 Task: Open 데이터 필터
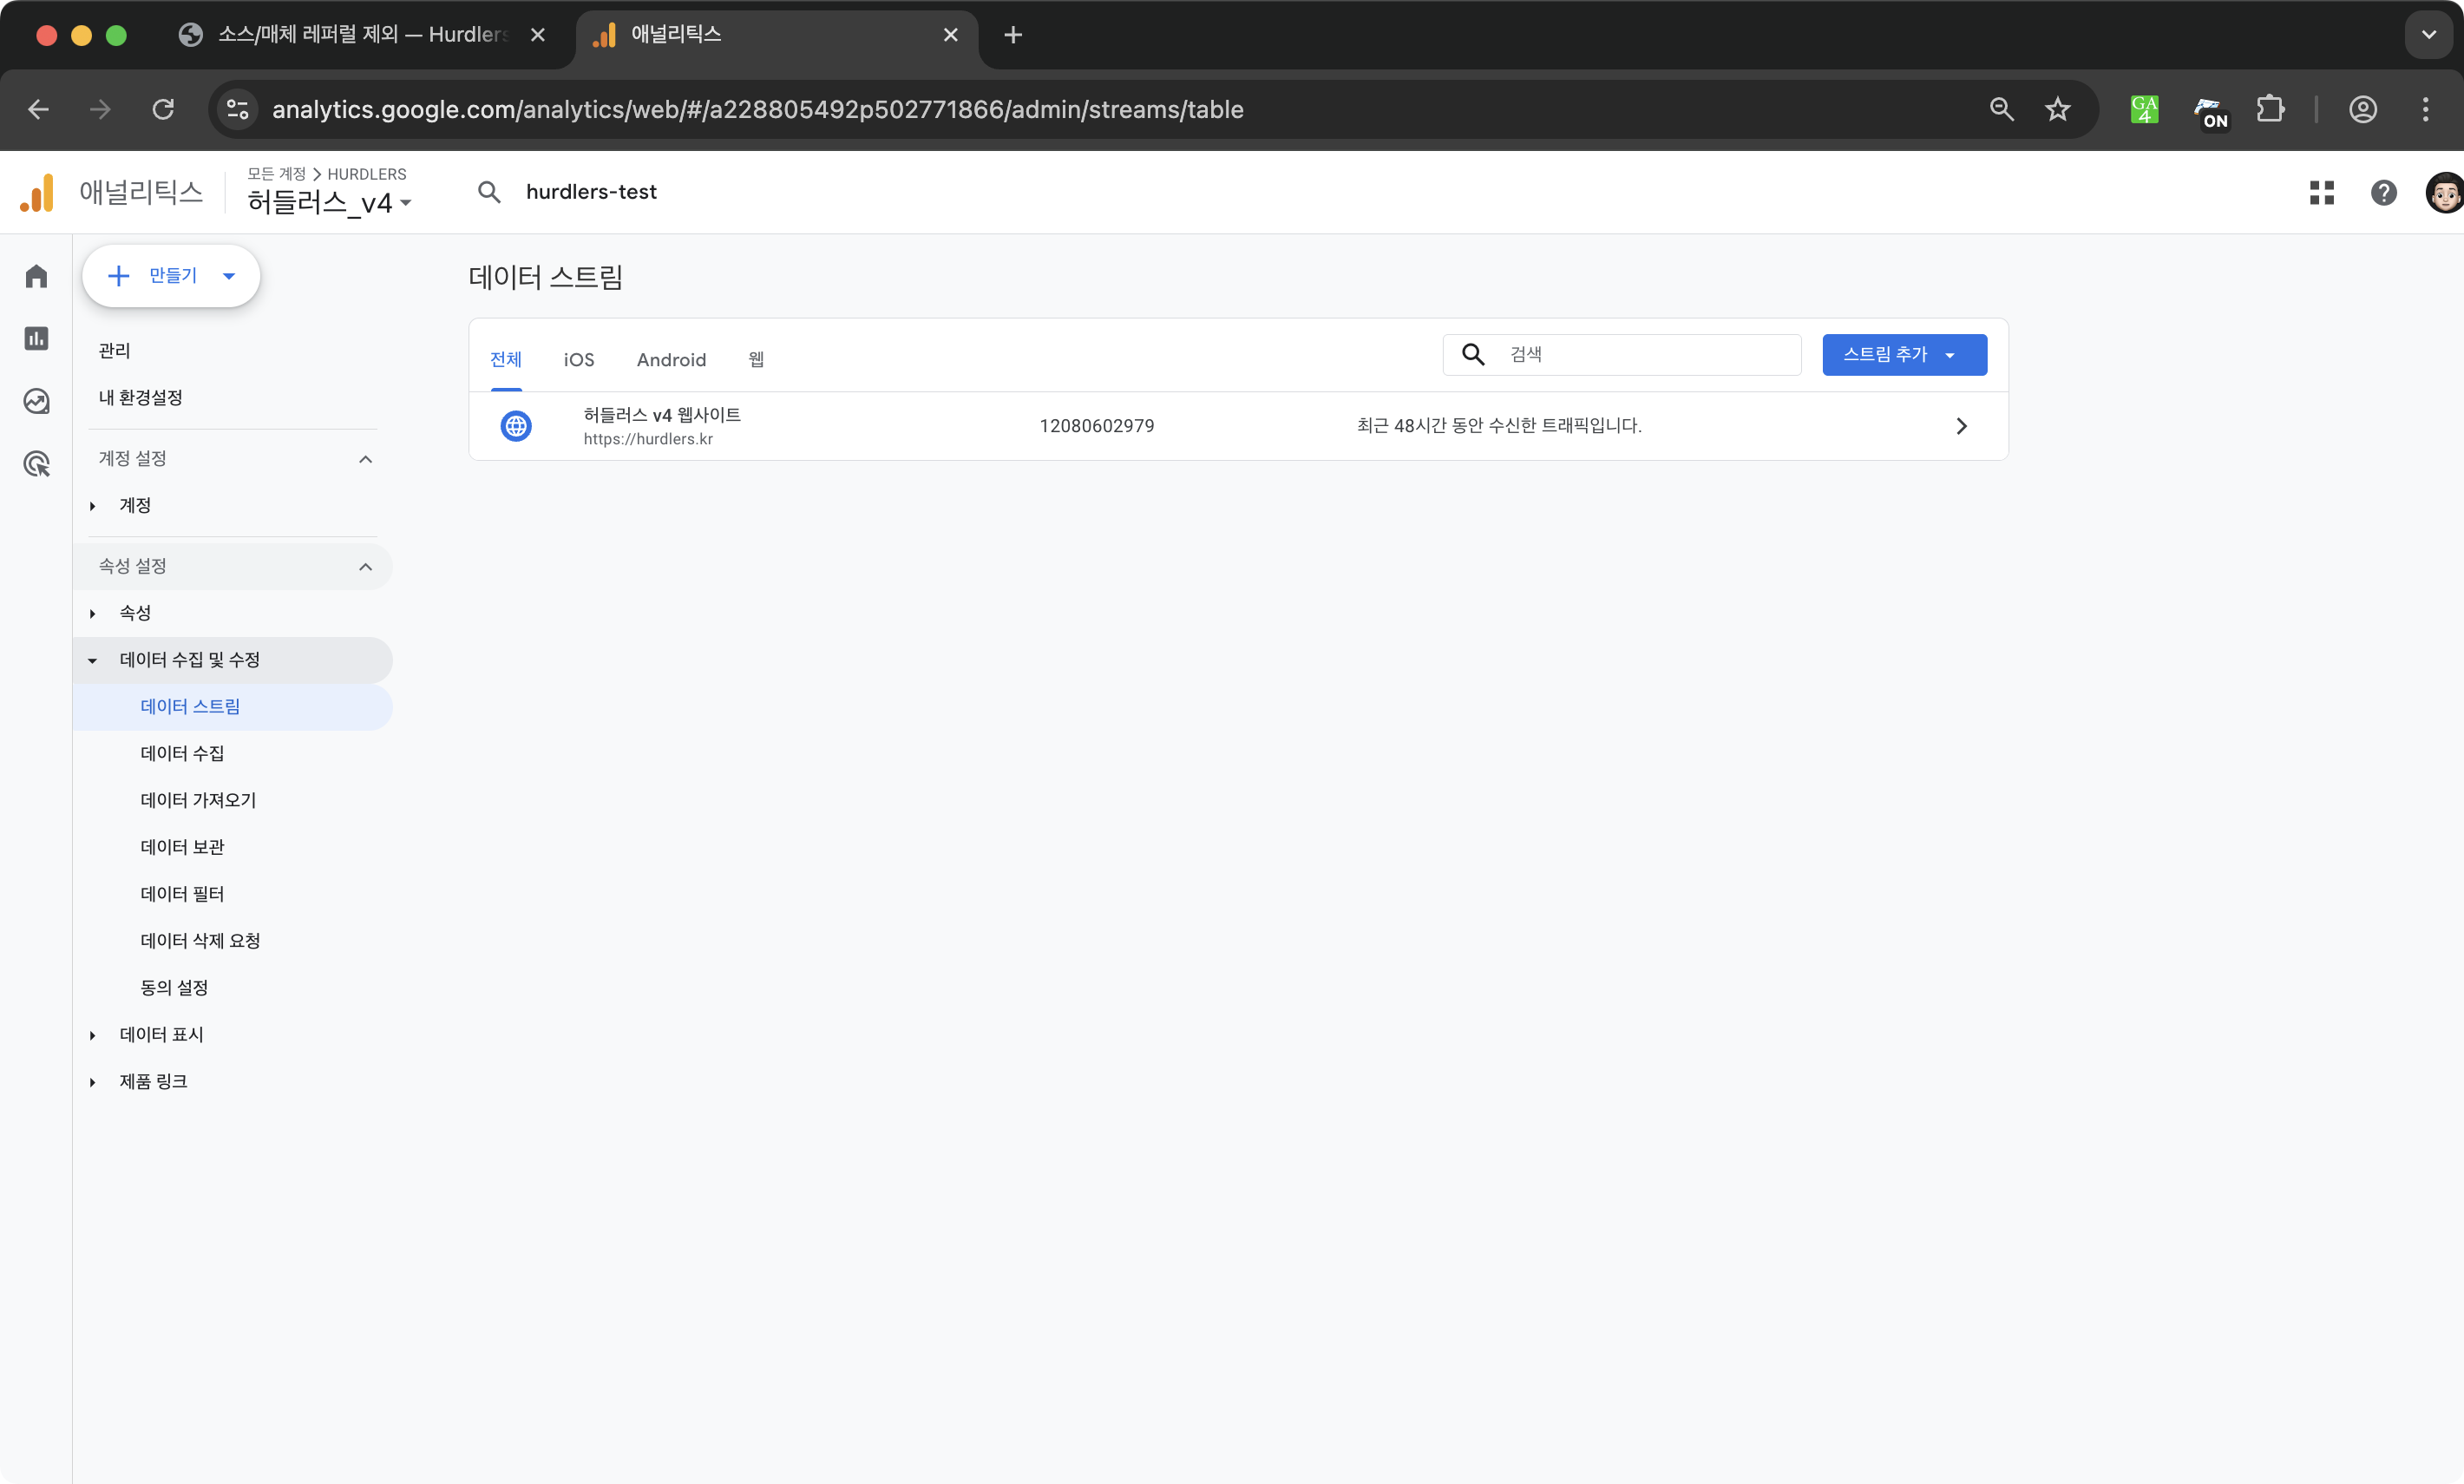[183, 894]
